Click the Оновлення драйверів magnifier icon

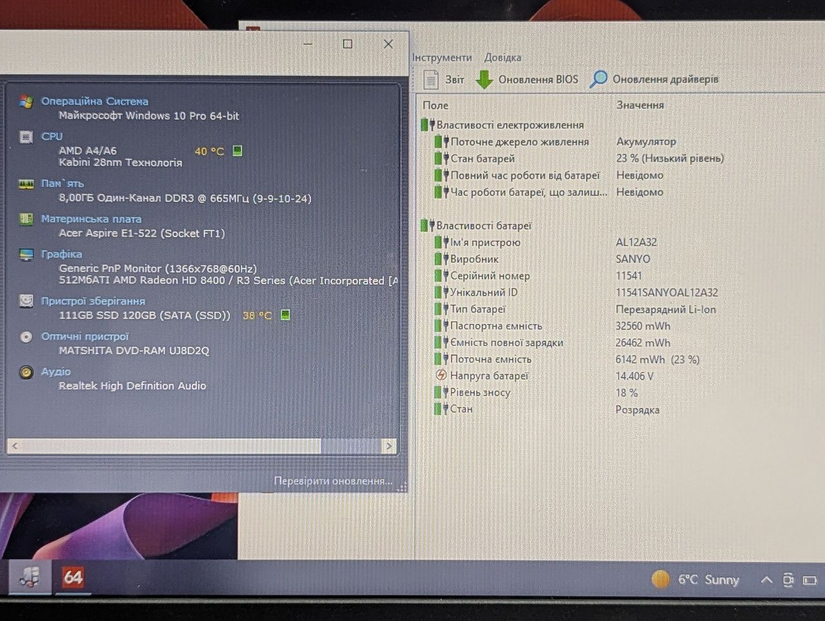tap(599, 79)
